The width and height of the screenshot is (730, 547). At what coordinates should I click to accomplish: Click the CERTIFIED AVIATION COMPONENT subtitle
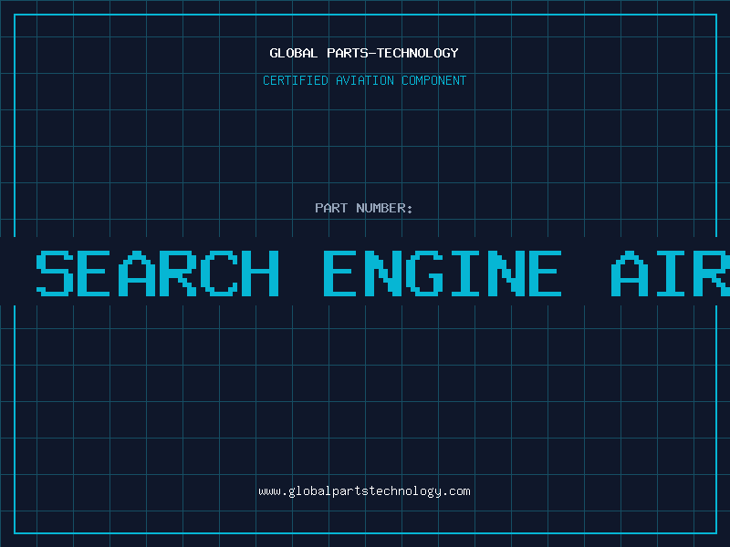tap(364, 80)
